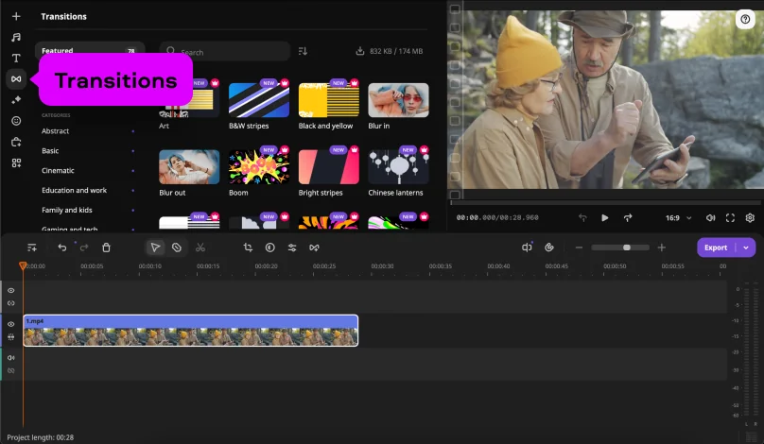Toggle visibility of the 1.mp4 video track
The image size is (764, 444).
(11, 324)
